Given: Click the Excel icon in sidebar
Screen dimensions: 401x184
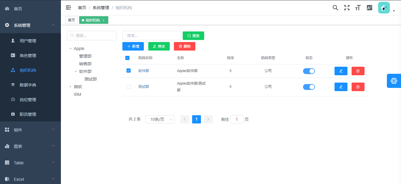Looking at the screenshot, I should [x=7, y=179].
